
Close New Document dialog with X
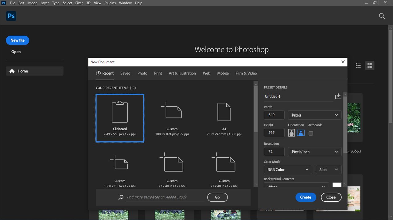pyautogui.click(x=343, y=62)
